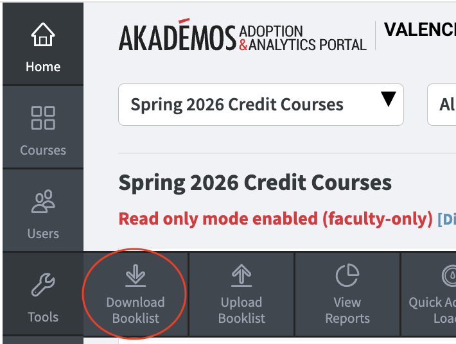
Task: Click the Akademos Adoption & Analytics Portal logo
Action: 242,38
